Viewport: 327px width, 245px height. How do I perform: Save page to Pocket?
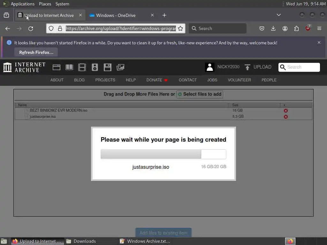pos(262,28)
